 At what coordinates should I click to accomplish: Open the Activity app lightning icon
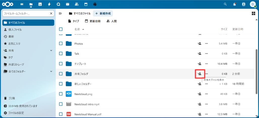[x=49, y=4]
